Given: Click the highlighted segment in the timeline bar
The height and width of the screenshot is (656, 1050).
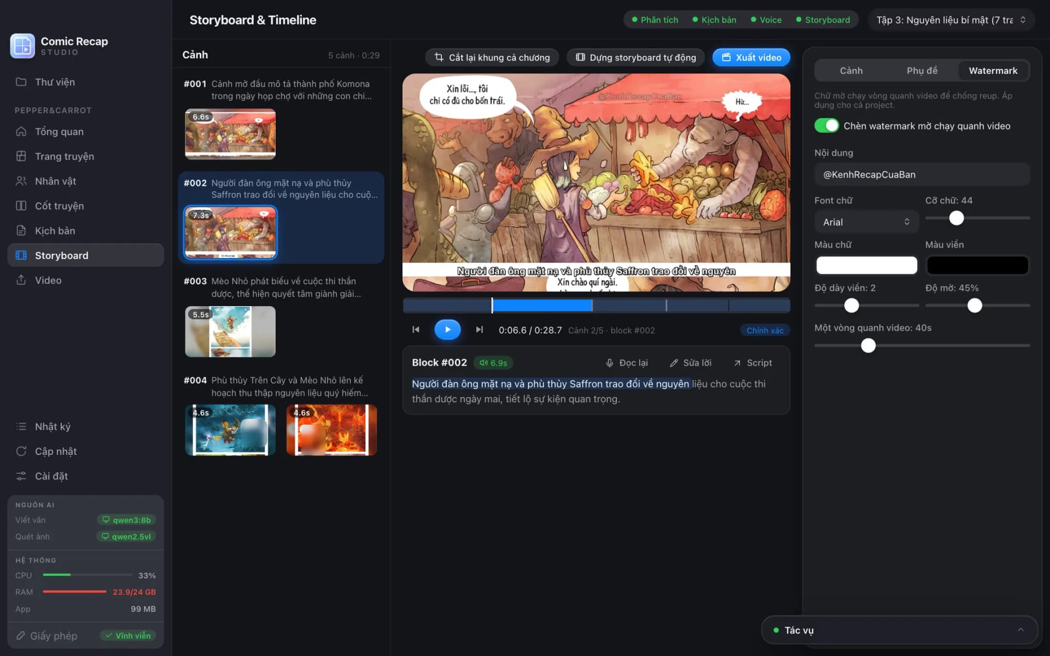Looking at the screenshot, I should coord(542,306).
